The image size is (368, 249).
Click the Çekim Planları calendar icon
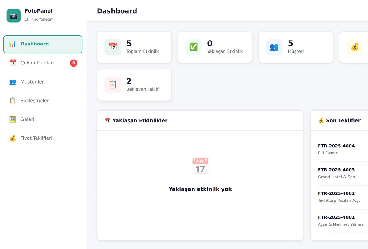13,63
